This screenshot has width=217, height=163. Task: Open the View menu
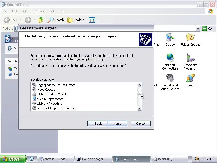(24, 11)
